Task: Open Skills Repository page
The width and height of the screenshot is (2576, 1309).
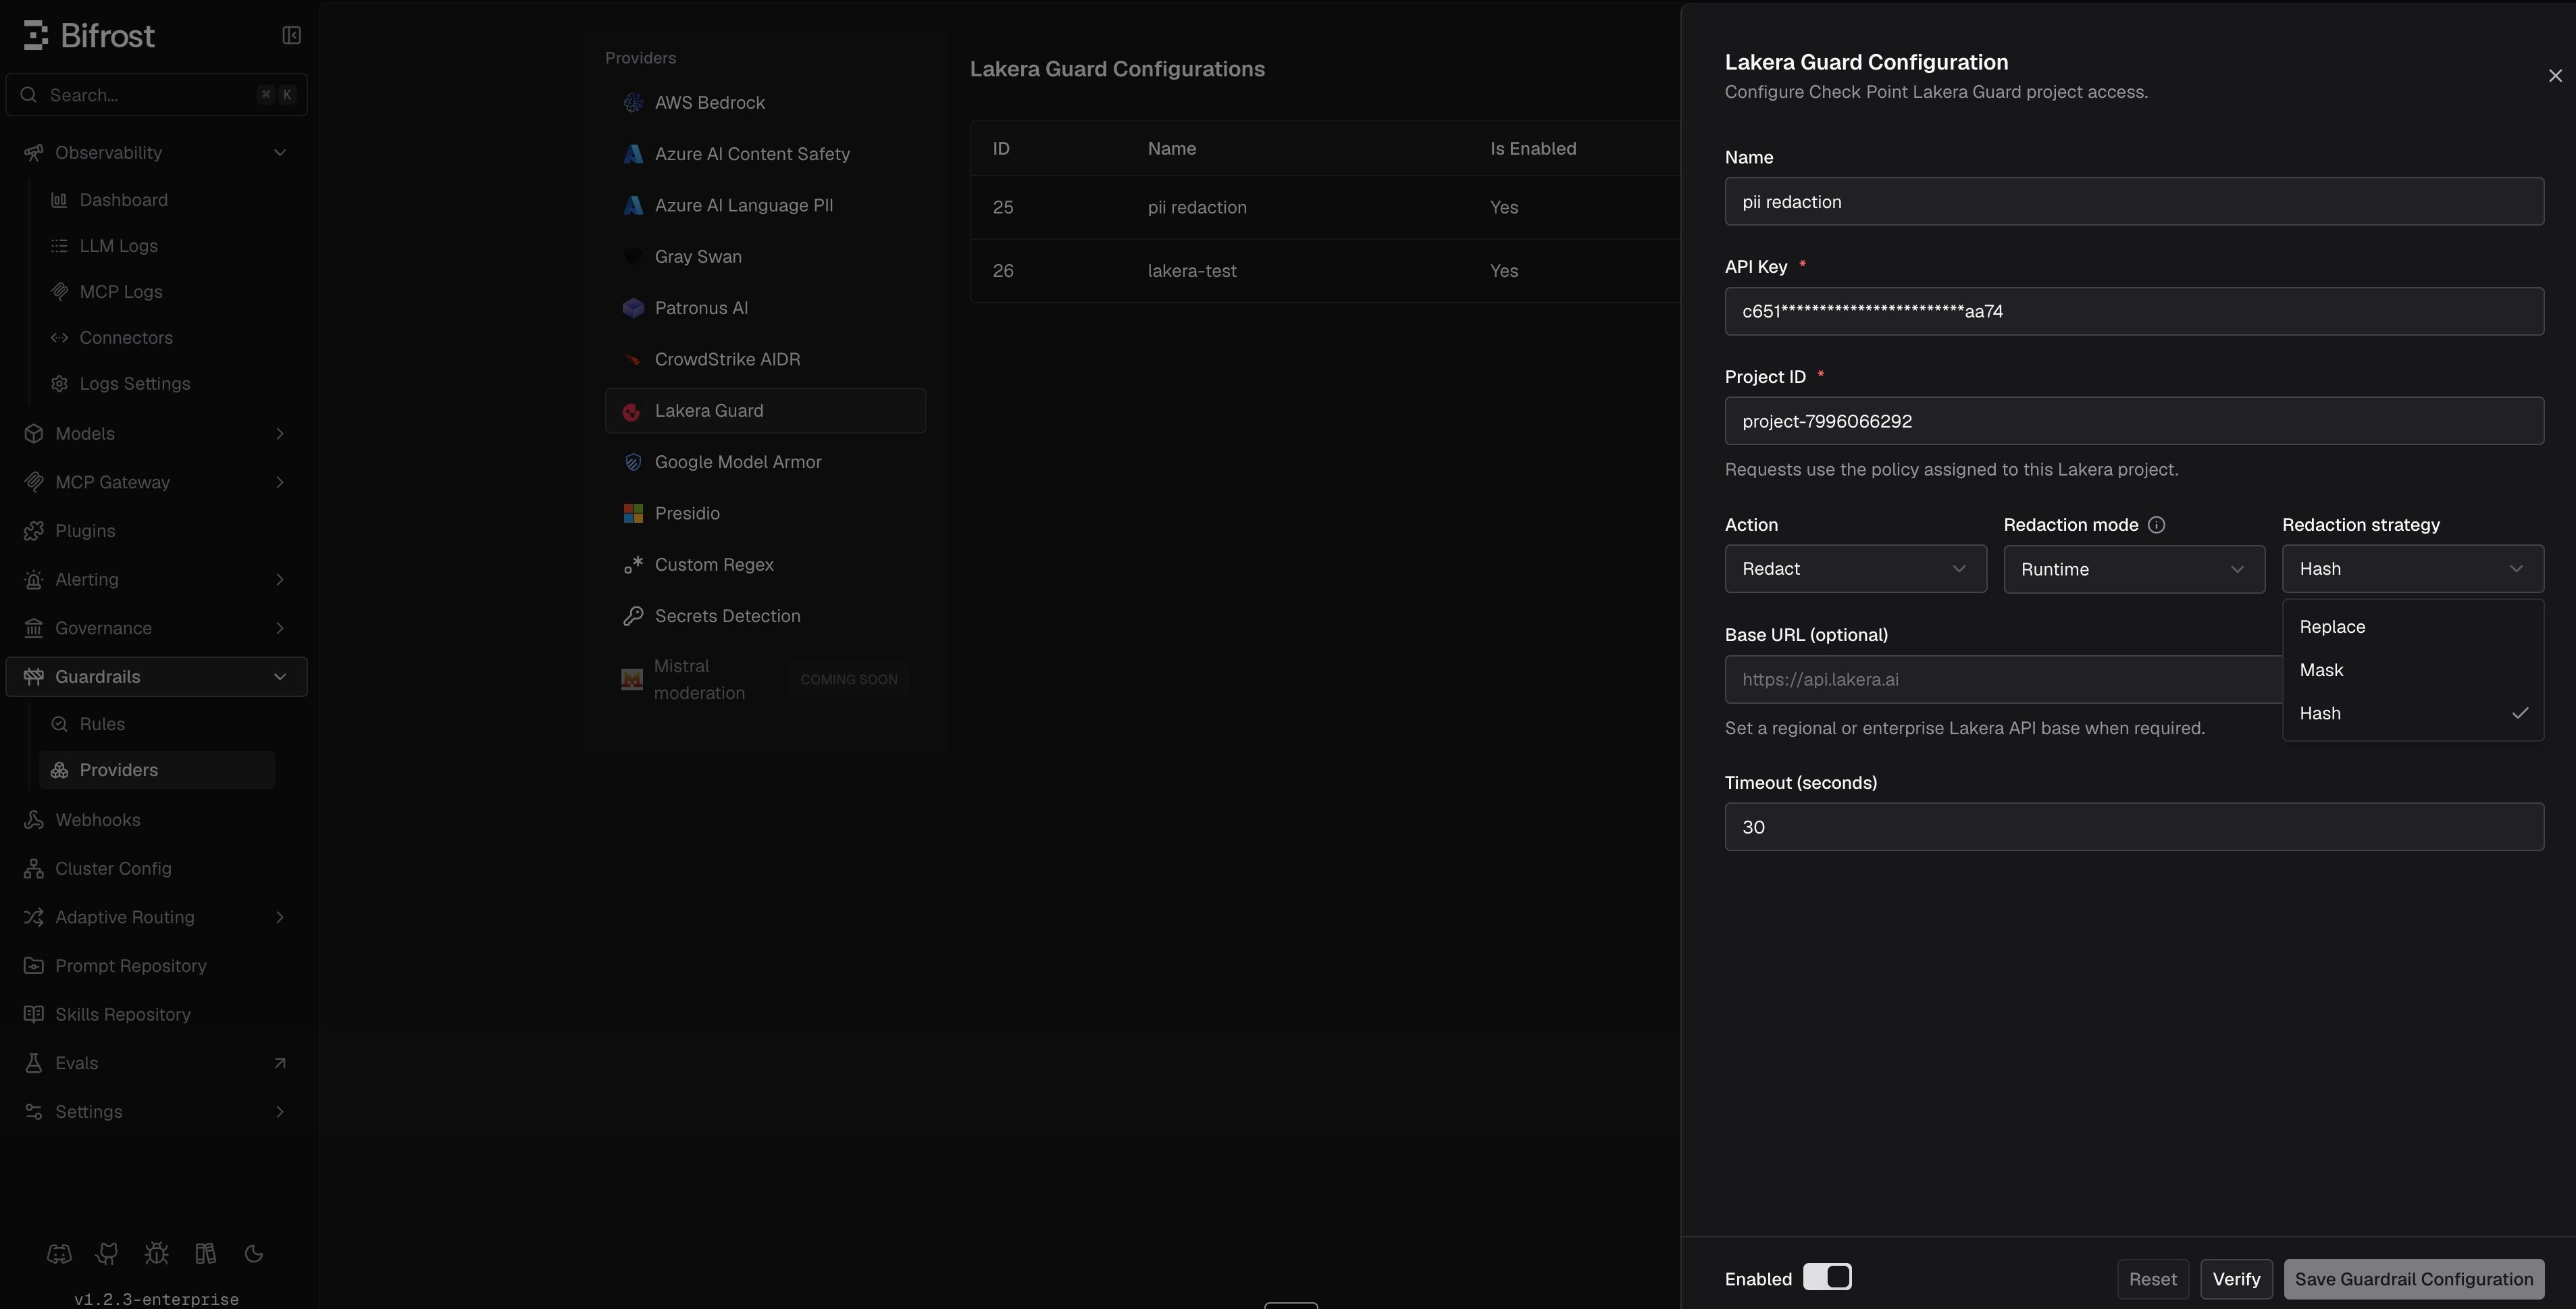Action: tap(156, 1015)
